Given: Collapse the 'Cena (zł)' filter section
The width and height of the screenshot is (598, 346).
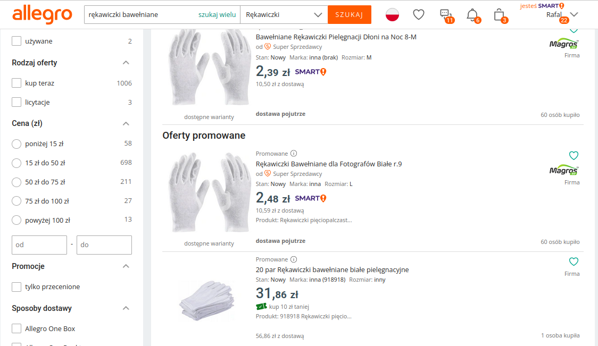Looking at the screenshot, I should click(x=126, y=123).
